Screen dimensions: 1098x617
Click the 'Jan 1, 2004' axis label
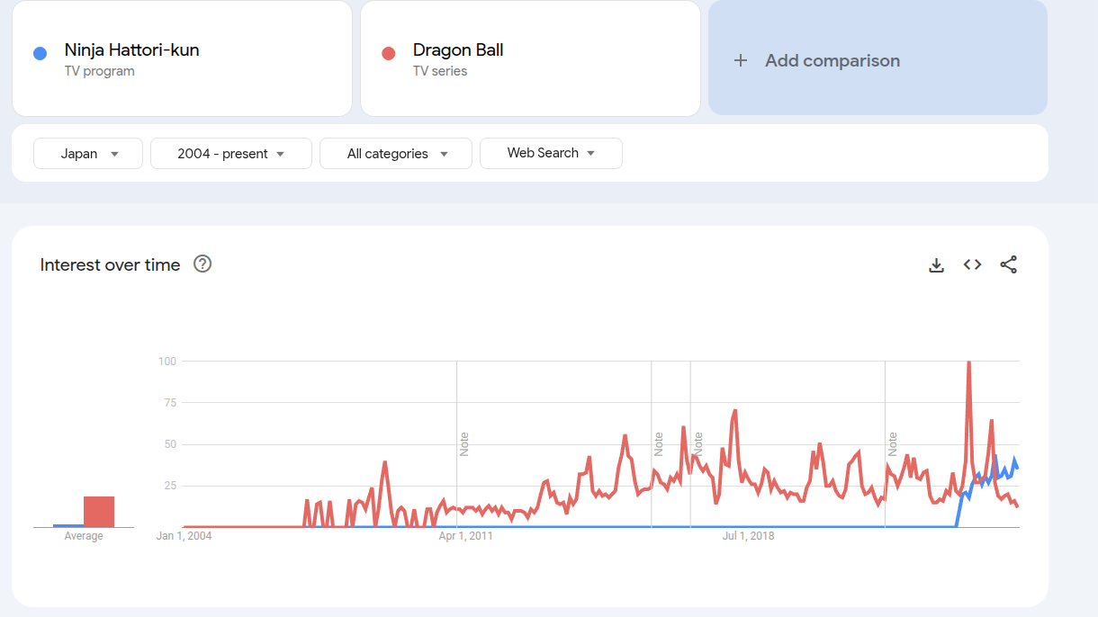coord(184,536)
